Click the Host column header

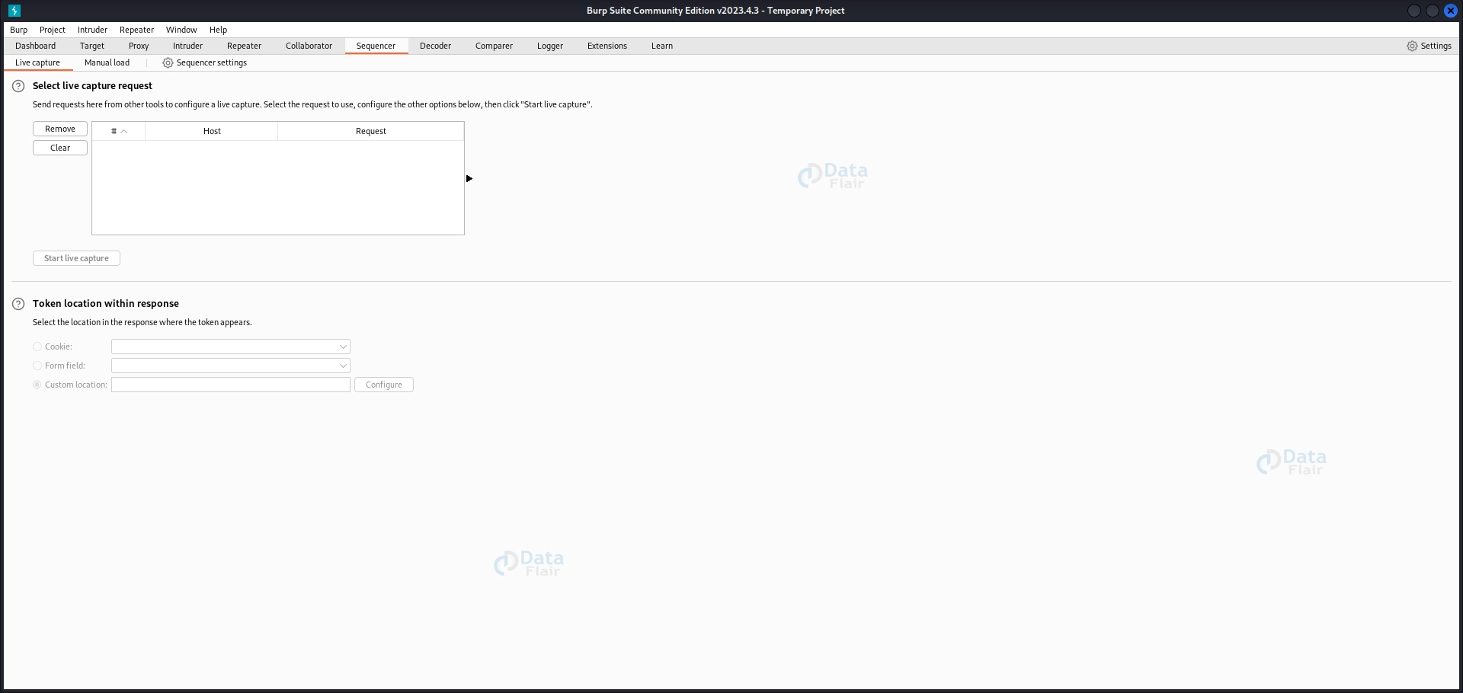[x=212, y=131]
